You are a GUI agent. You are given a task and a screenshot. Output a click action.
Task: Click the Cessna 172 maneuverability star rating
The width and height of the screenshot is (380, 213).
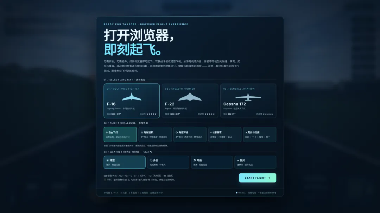point(268,114)
